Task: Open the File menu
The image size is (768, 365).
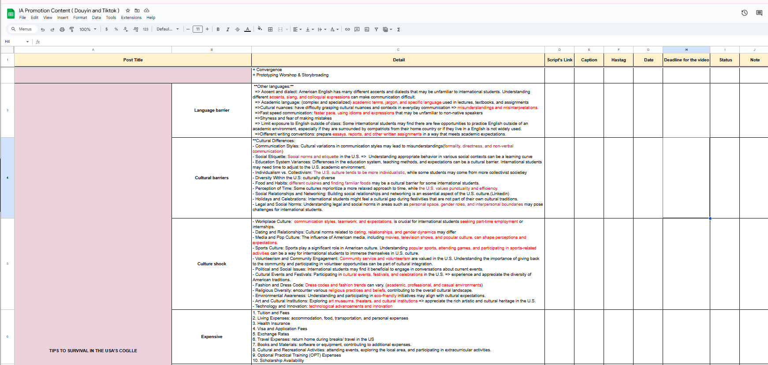Action: coord(22,18)
